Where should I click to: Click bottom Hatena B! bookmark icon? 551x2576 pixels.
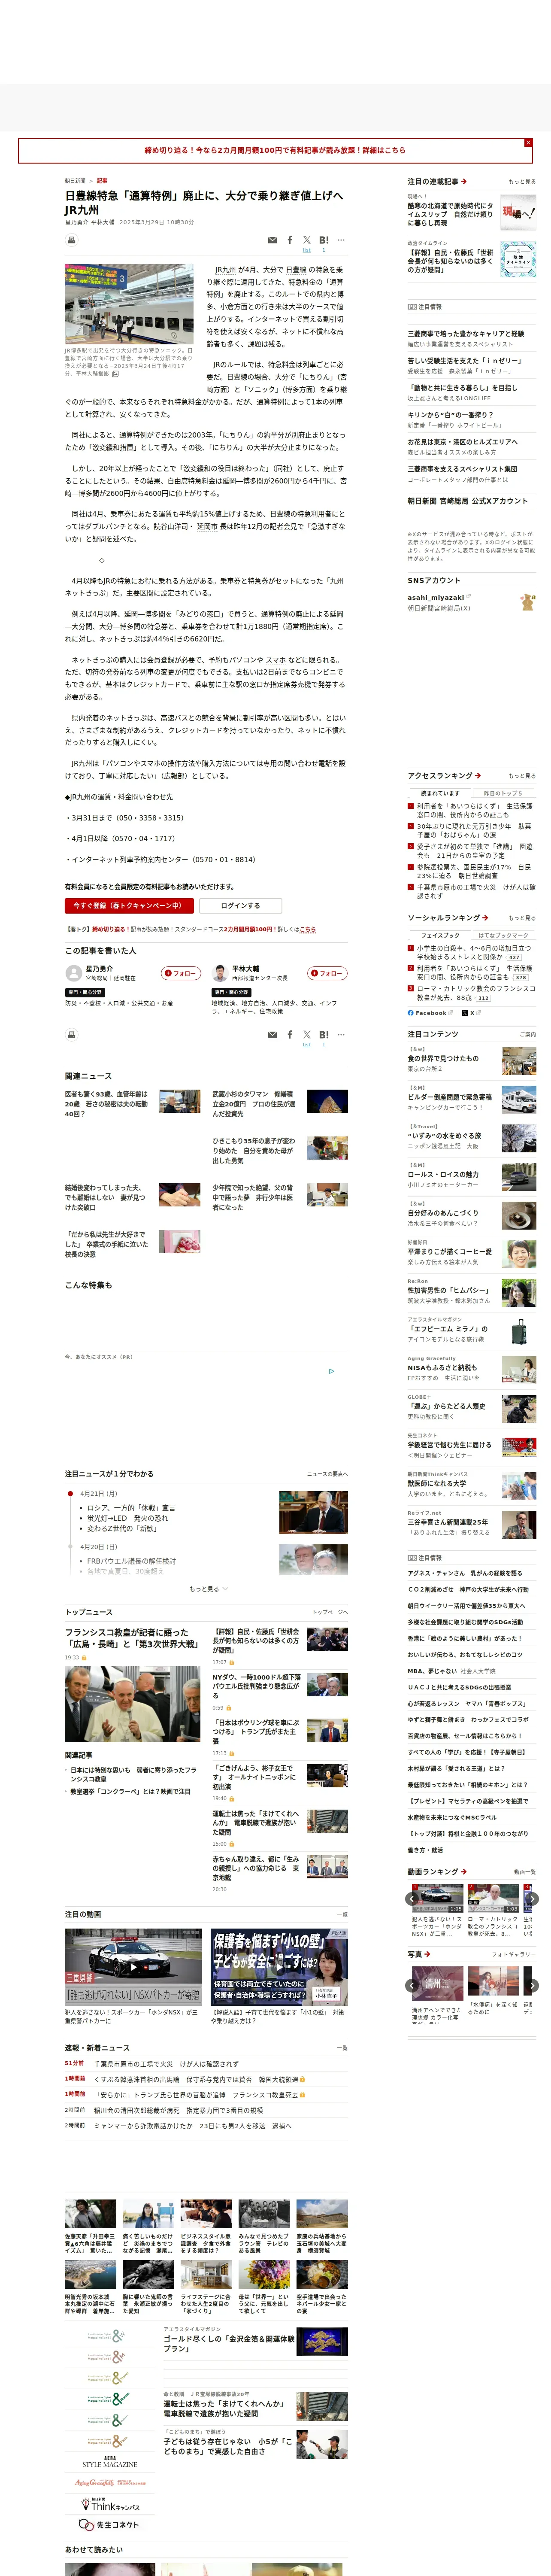point(324,1035)
